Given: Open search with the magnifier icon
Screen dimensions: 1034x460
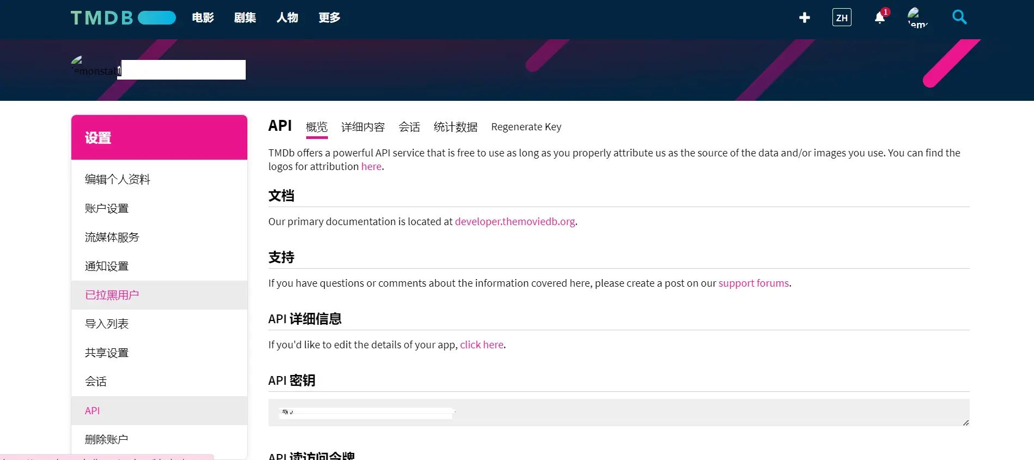Looking at the screenshot, I should (x=959, y=17).
